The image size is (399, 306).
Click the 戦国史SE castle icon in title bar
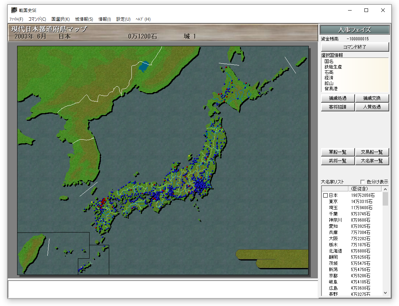[x=14, y=10]
